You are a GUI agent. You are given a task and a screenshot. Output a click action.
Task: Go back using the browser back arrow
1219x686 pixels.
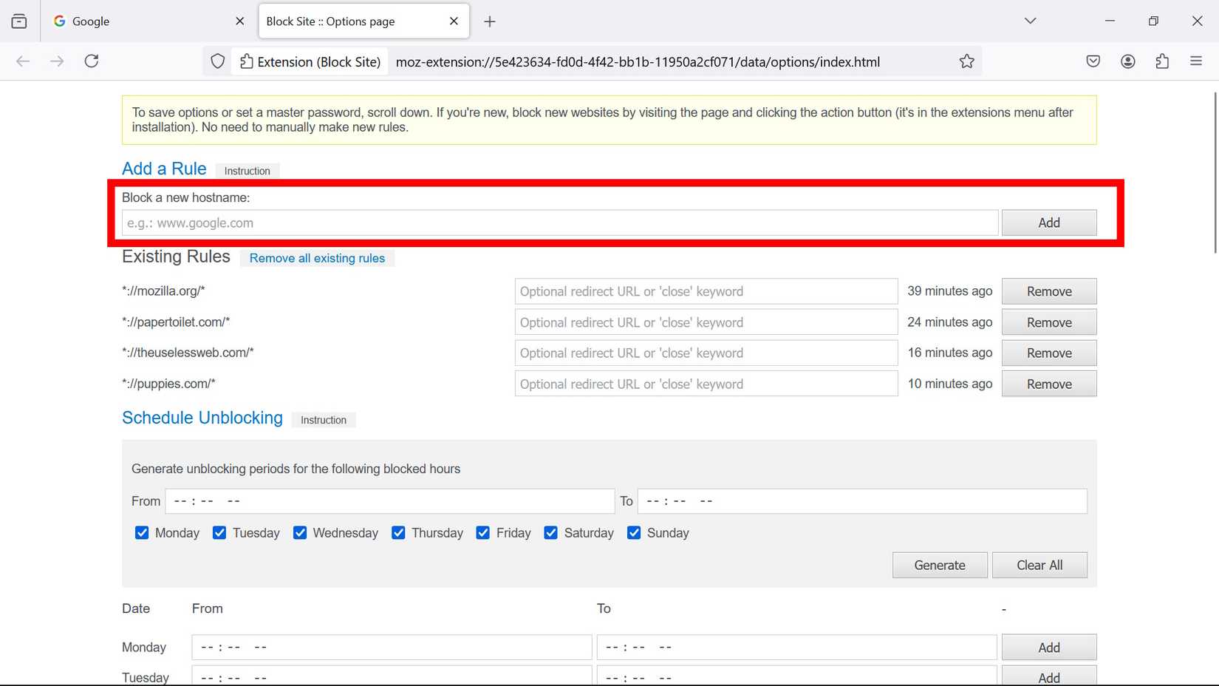click(x=23, y=61)
